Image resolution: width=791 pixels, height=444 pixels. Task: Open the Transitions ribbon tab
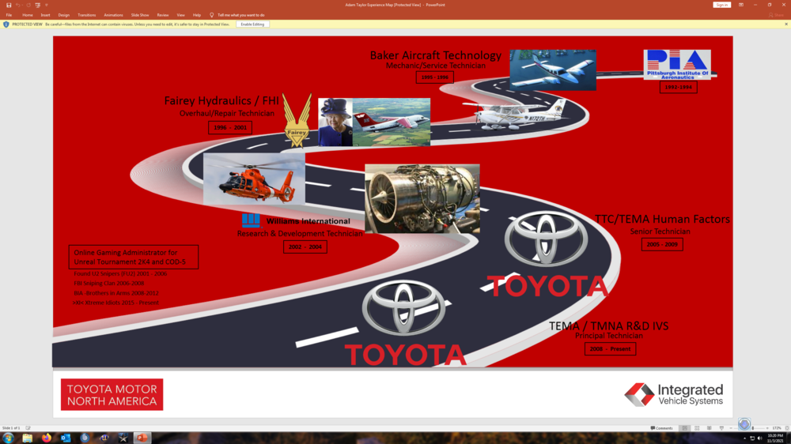(x=87, y=15)
